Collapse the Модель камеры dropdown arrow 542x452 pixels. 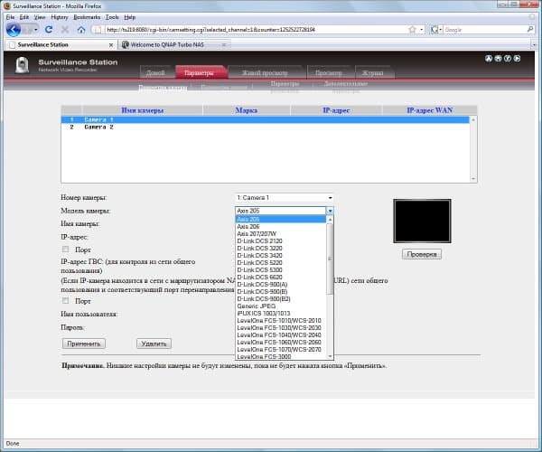(x=330, y=211)
